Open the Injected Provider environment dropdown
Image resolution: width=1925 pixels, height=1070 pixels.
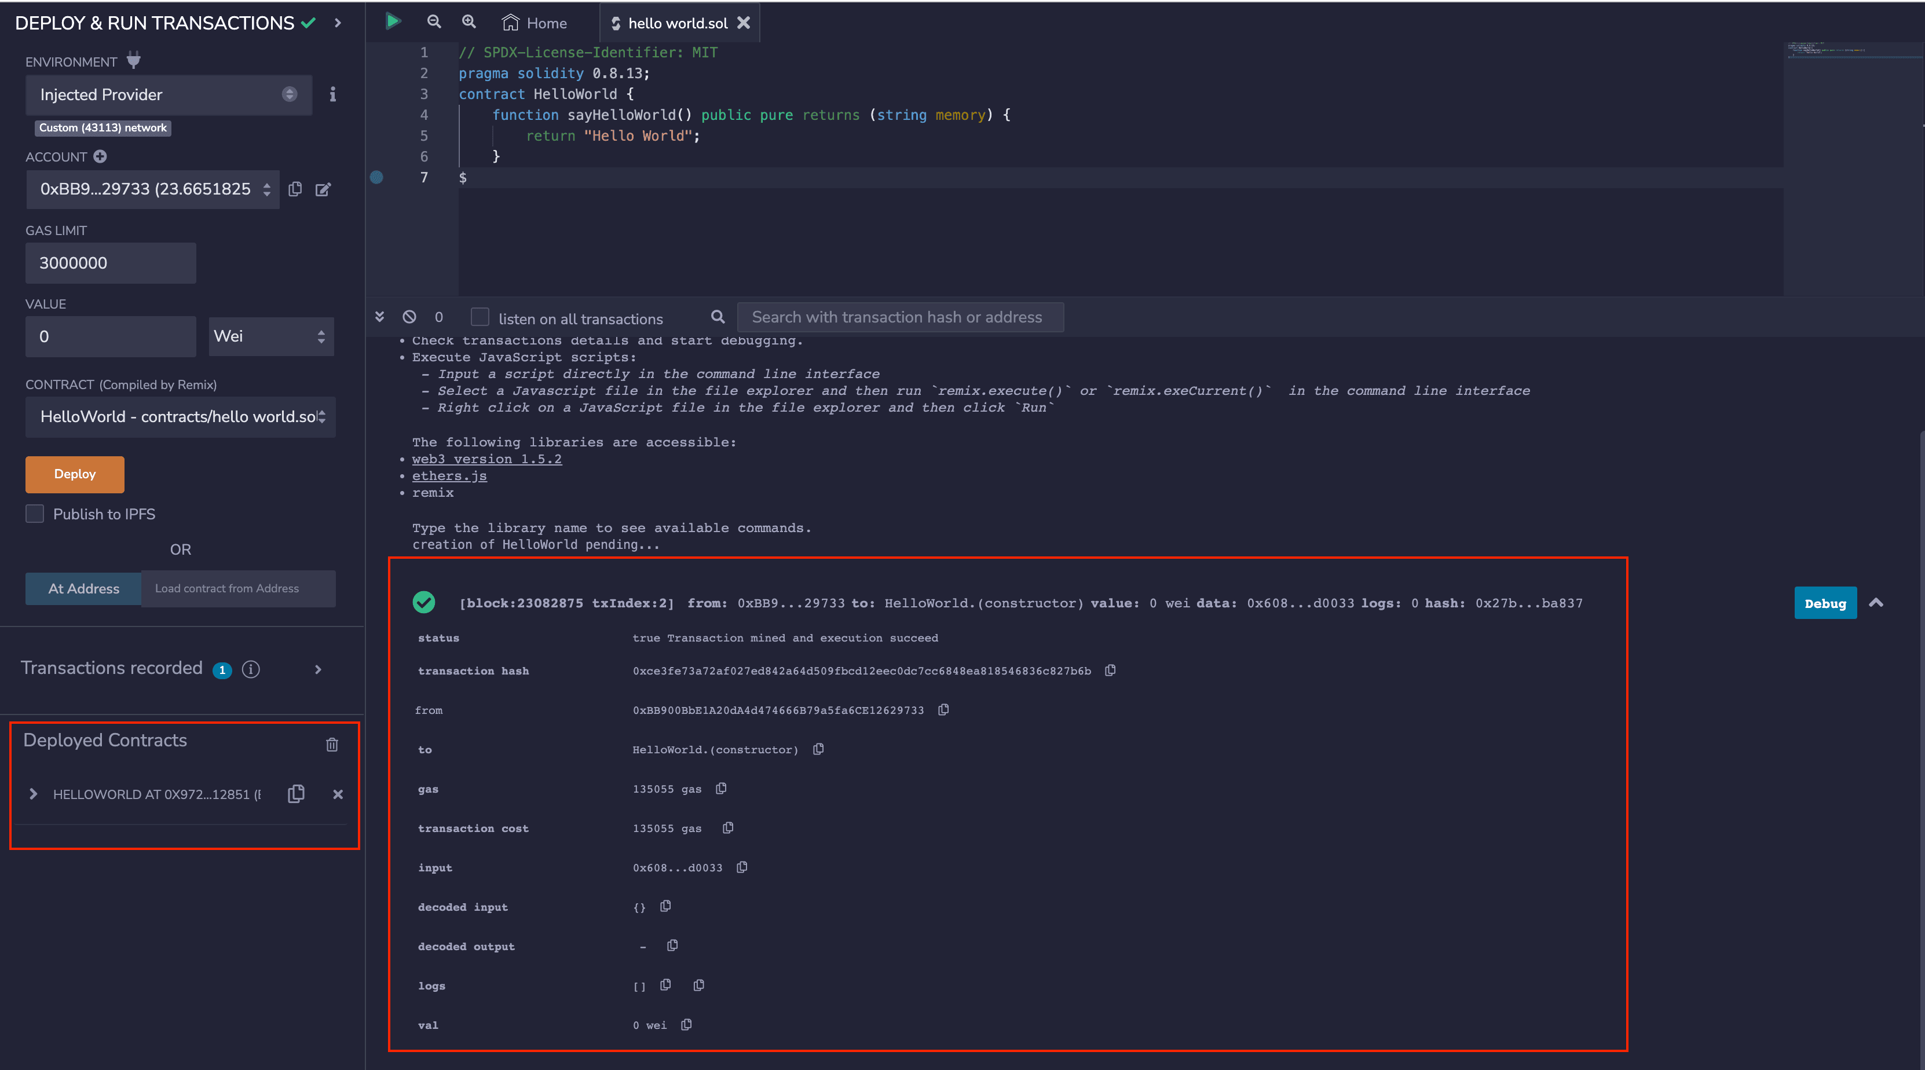point(168,95)
